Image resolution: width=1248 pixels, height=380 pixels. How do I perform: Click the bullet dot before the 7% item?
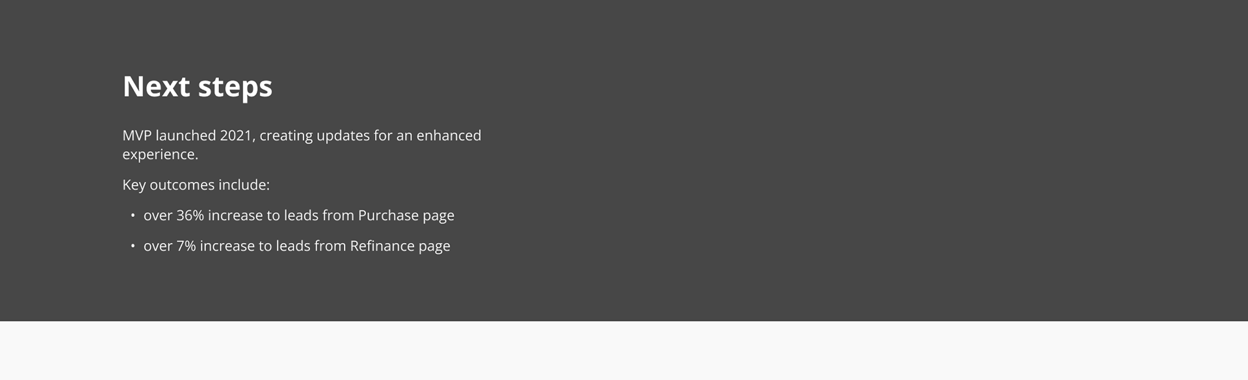click(133, 246)
